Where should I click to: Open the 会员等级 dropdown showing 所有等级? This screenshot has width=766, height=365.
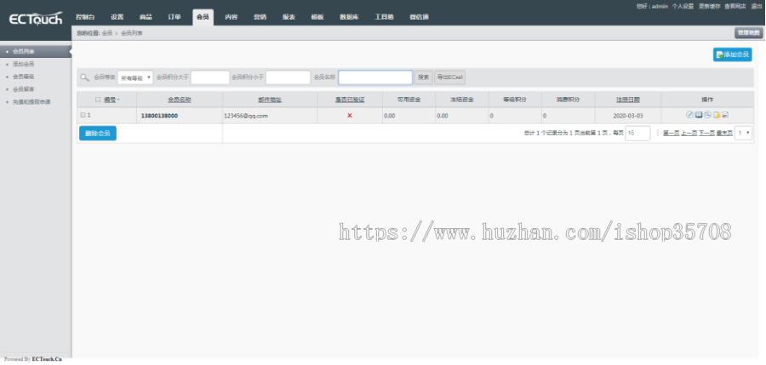[135, 77]
